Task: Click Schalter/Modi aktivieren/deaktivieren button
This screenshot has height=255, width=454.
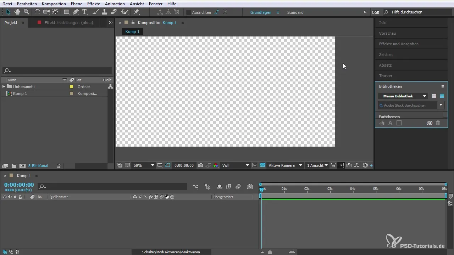Action: click(x=171, y=252)
